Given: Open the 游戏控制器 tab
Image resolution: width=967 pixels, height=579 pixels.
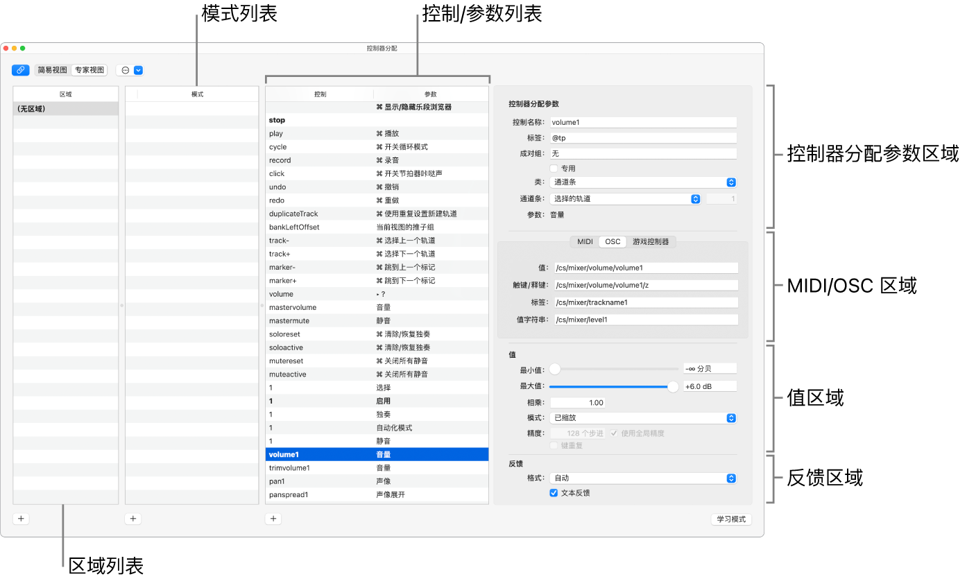Looking at the screenshot, I should click(x=651, y=242).
